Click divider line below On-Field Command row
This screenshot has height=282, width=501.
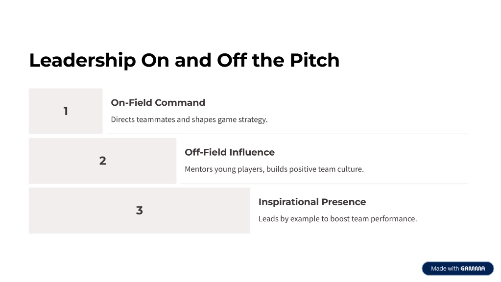coord(287,134)
